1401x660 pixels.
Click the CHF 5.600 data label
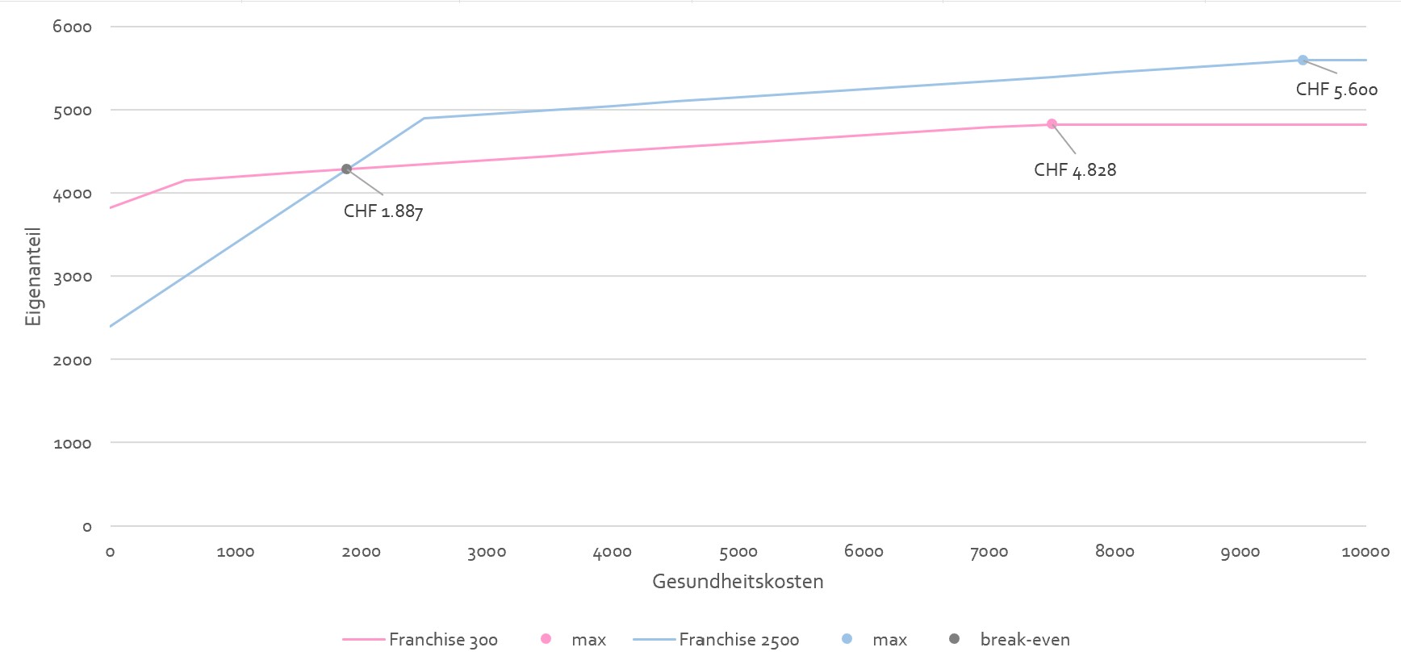coord(1336,90)
